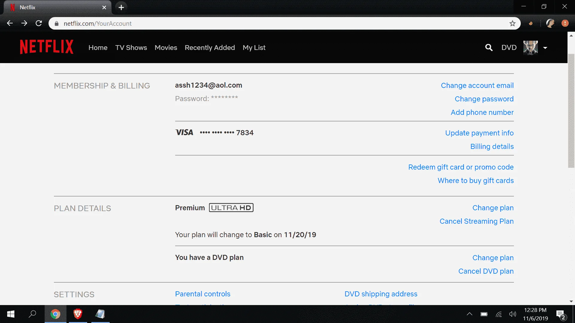Click the browser forward arrow
This screenshot has width=575, height=323.
point(24,23)
